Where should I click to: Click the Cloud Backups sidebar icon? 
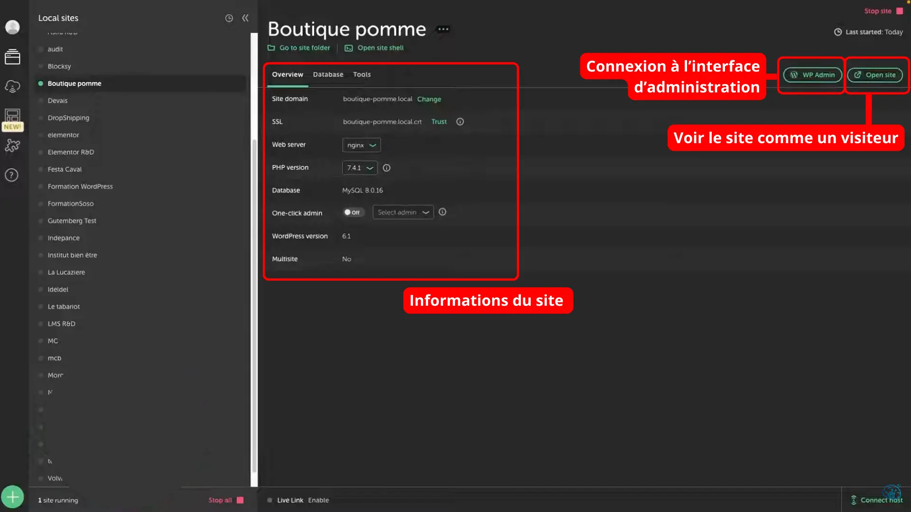12,86
